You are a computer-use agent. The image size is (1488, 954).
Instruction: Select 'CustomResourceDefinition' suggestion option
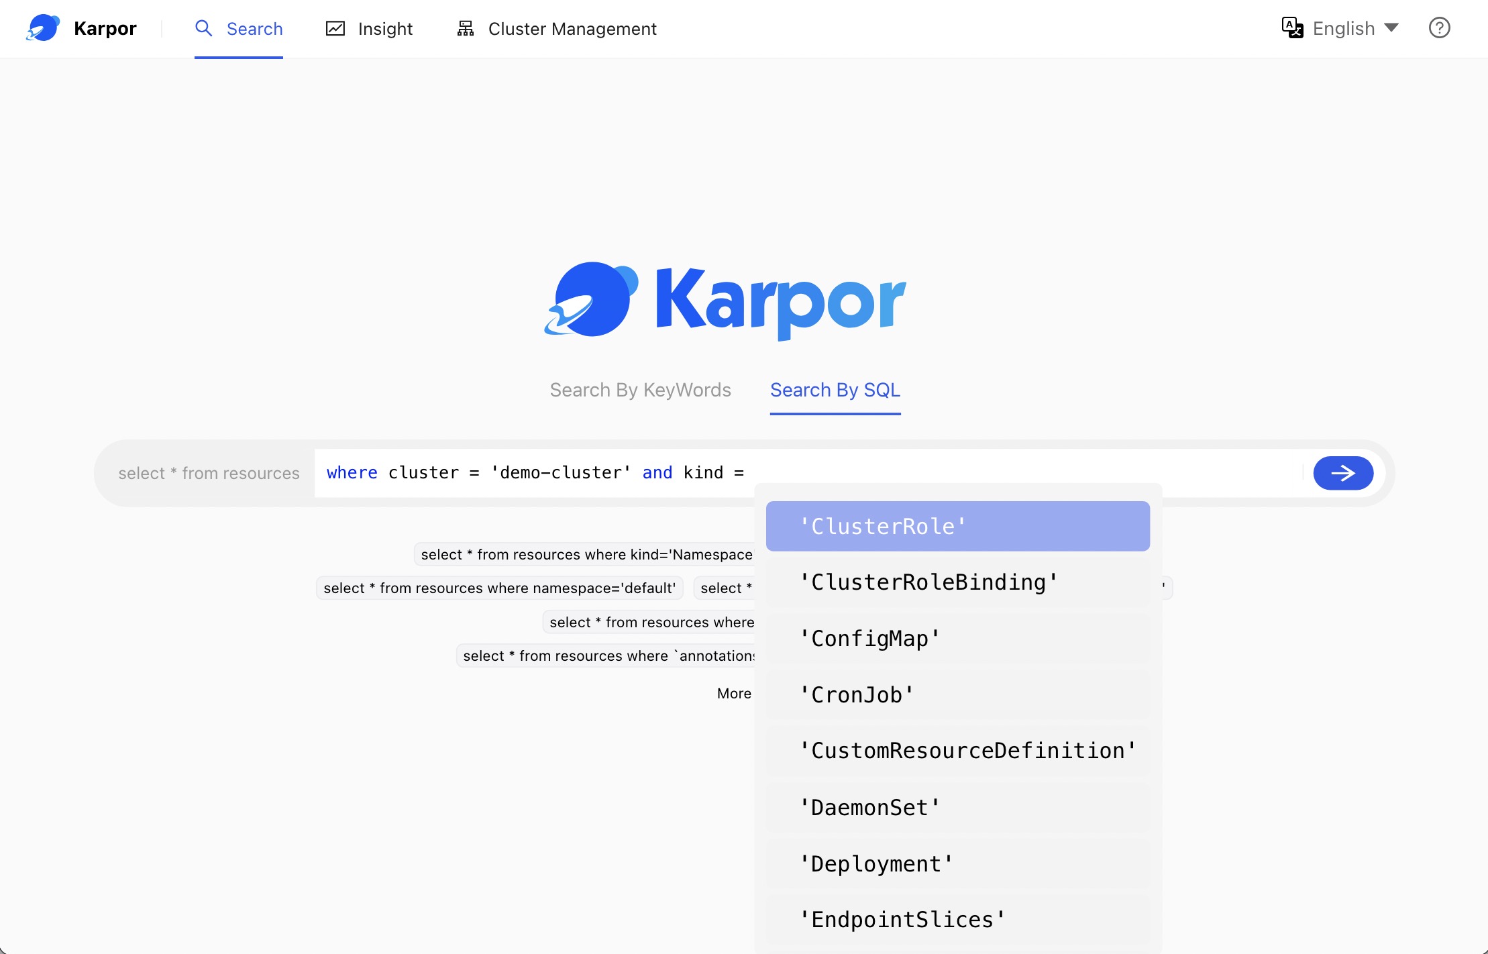967,750
